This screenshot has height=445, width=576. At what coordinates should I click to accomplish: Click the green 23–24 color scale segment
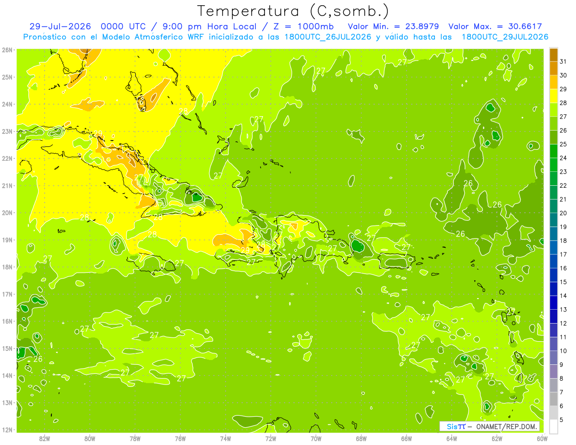click(553, 165)
